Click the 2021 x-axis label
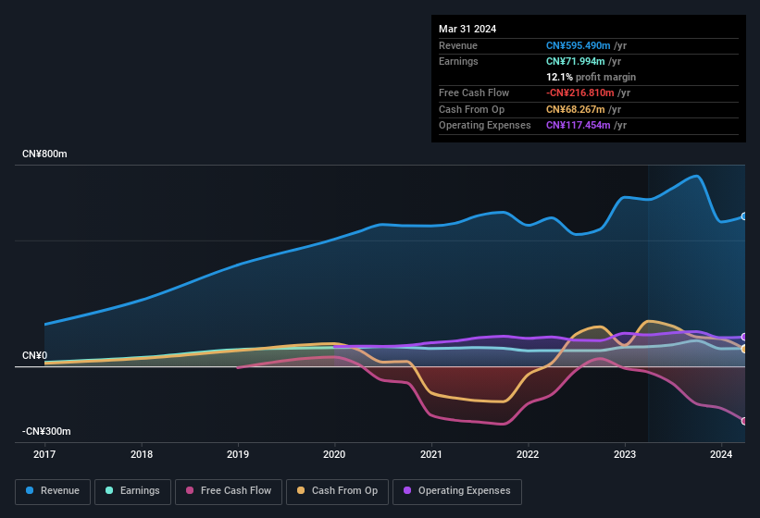760x518 pixels. (430, 454)
